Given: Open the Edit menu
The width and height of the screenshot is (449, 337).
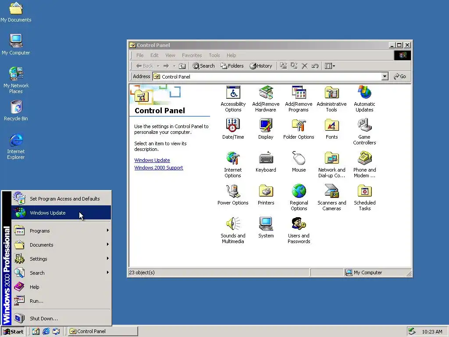Looking at the screenshot, I should (x=154, y=55).
